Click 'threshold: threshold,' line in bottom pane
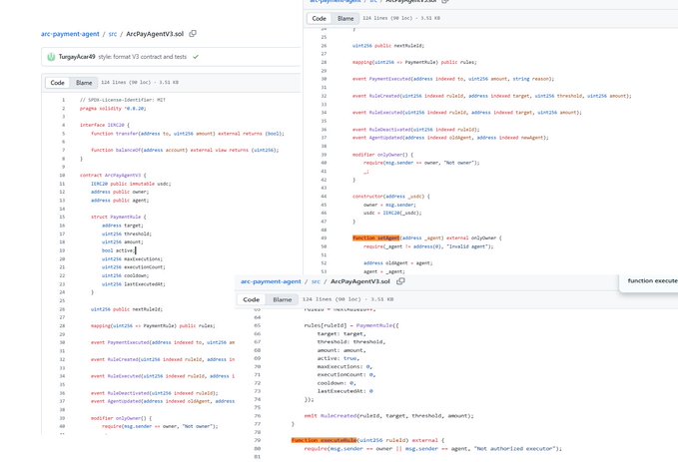Screen dimensions: 678x462 point(351,342)
